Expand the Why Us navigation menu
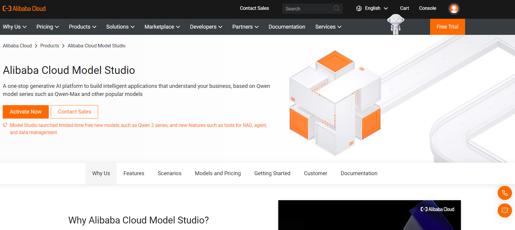This screenshot has width=515, height=230. tap(15, 27)
